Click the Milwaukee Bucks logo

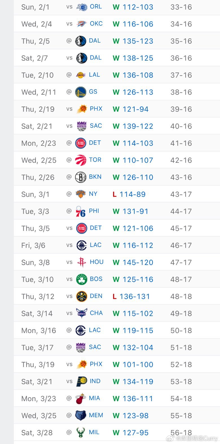[x=81, y=432]
